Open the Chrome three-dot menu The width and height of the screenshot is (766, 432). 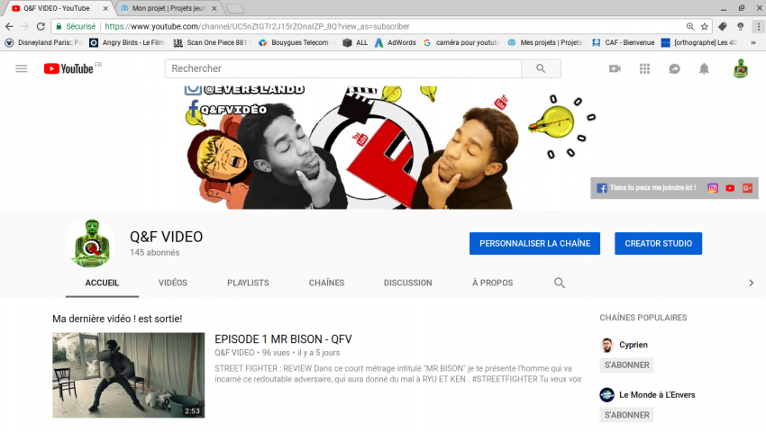(x=758, y=26)
